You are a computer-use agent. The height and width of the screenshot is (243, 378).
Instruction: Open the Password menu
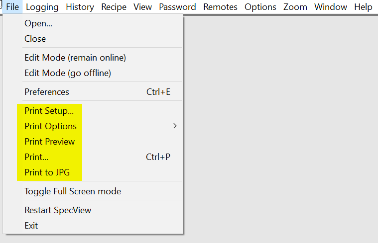tap(178, 7)
